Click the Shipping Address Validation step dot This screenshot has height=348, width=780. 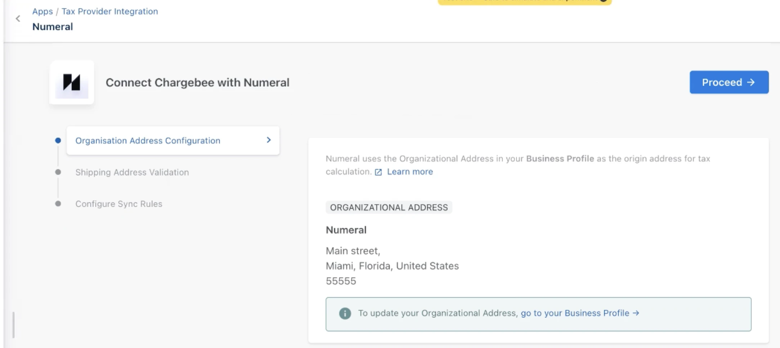click(x=58, y=172)
